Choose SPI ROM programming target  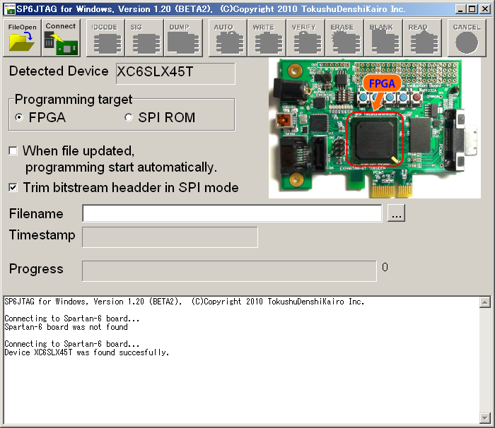(x=129, y=118)
